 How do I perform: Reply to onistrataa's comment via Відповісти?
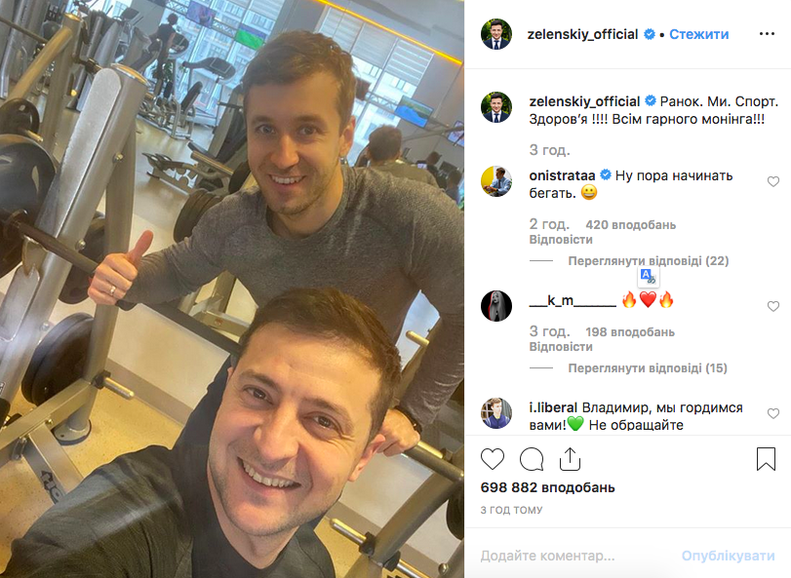click(x=561, y=240)
